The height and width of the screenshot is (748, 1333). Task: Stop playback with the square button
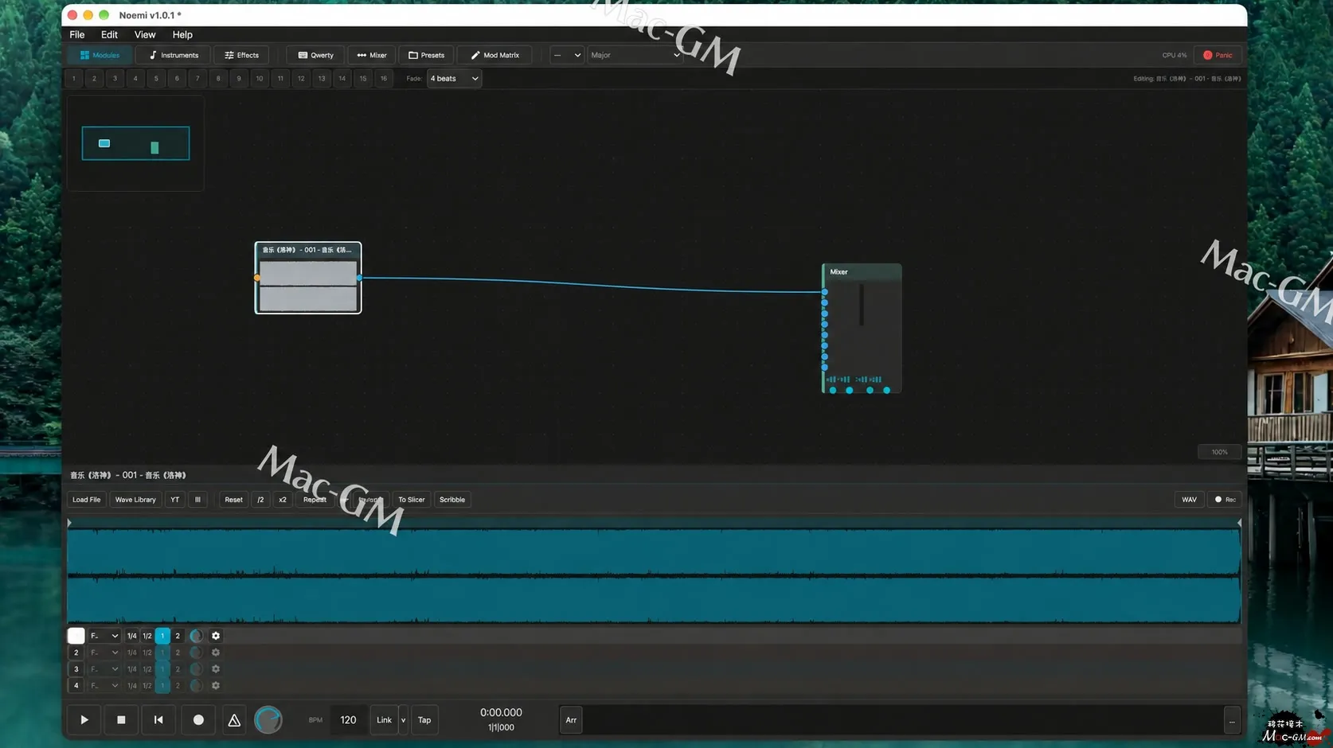[x=121, y=719]
